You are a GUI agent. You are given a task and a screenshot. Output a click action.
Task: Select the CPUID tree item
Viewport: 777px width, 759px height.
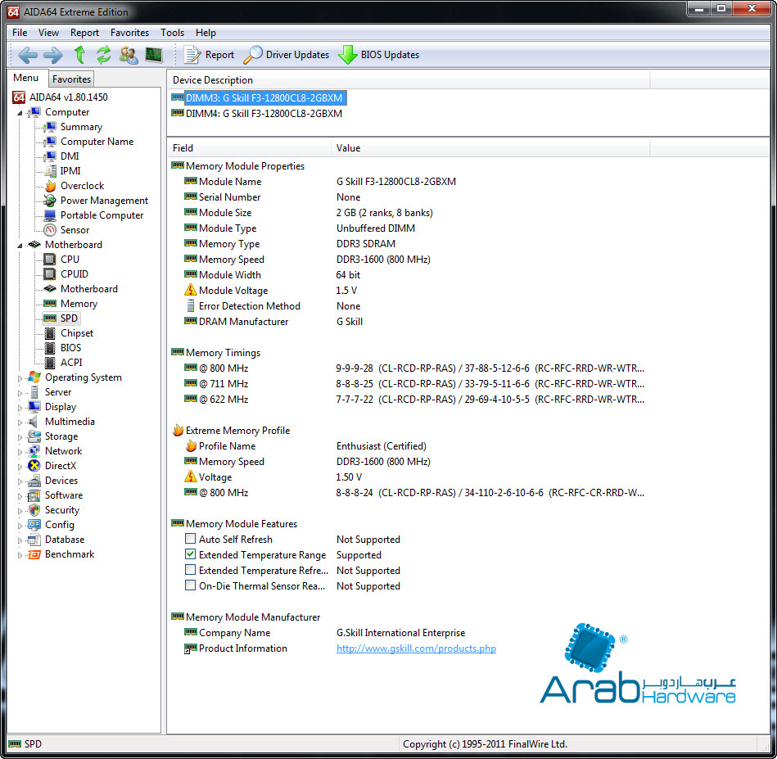(75, 274)
